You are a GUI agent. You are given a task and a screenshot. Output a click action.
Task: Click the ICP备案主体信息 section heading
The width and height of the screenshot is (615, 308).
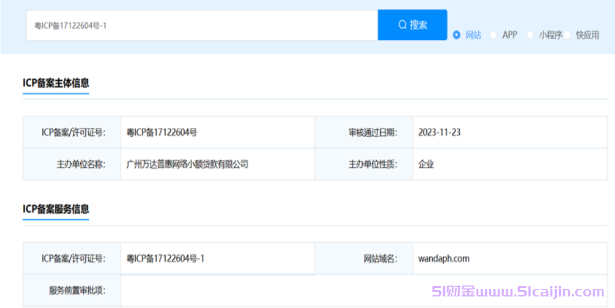coord(56,83)
